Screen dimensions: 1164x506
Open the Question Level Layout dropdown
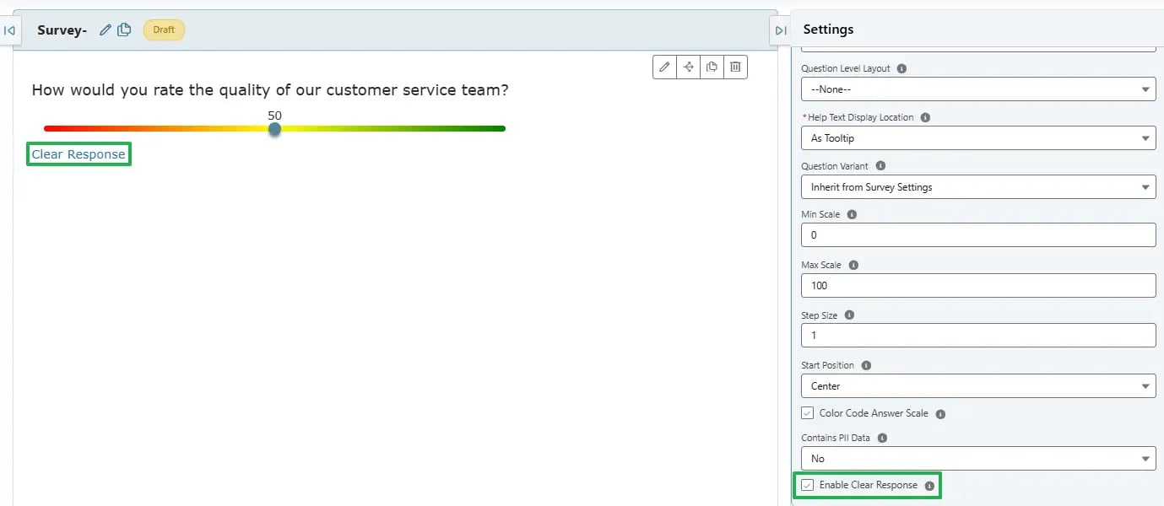pos(978,89)
